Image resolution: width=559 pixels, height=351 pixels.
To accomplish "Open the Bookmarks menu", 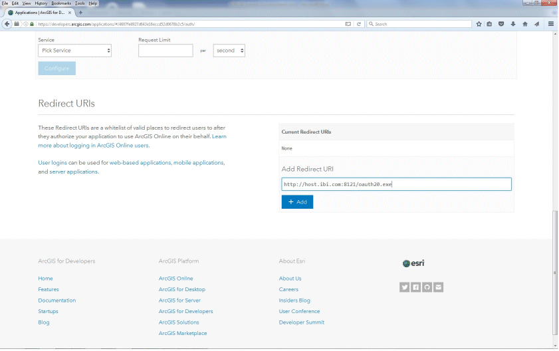I will pos(61,3).
